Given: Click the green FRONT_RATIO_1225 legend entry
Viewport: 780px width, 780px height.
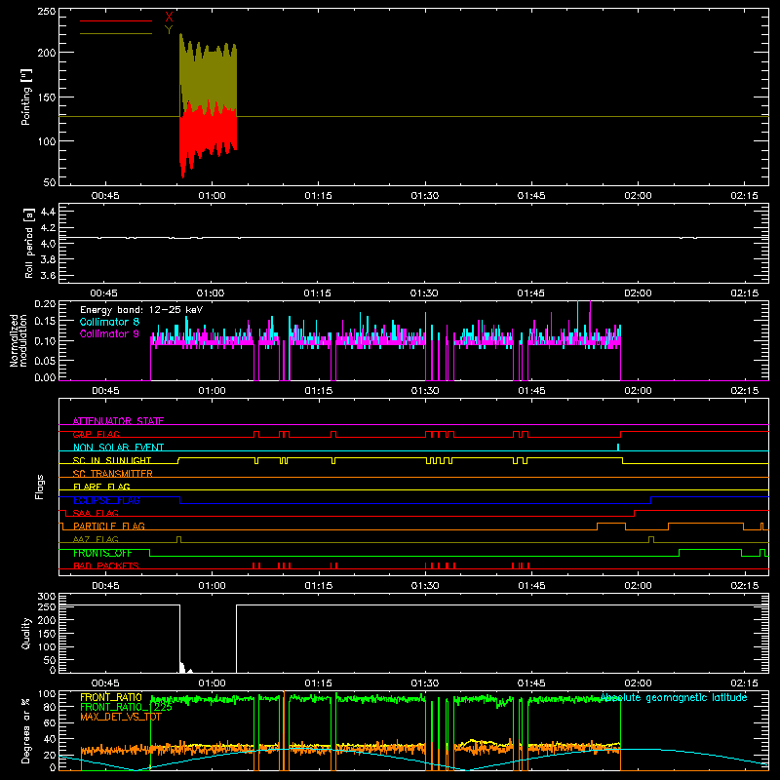Looking at the screenshot, I should (127, 707).
